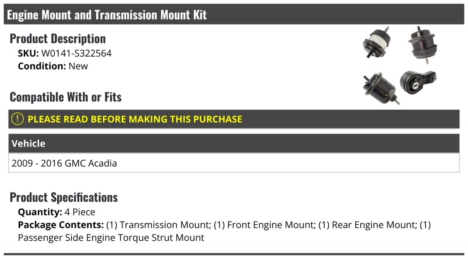Click the Product Specifications heading
The height and width of the screenshot is (259, 468).
(64, 197)
